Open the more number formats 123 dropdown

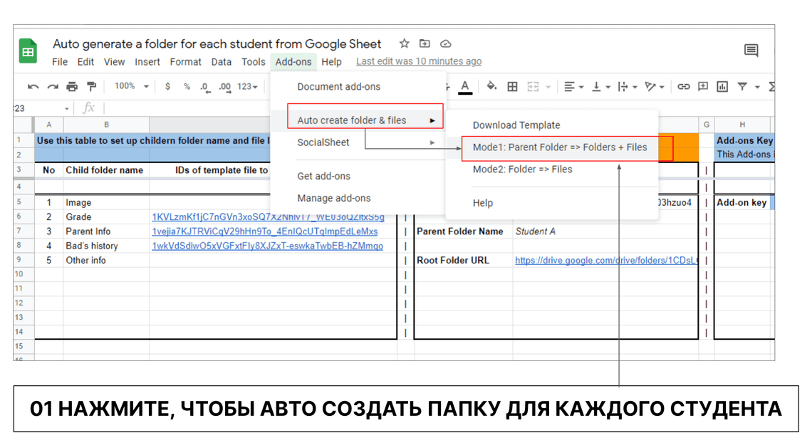247,87
